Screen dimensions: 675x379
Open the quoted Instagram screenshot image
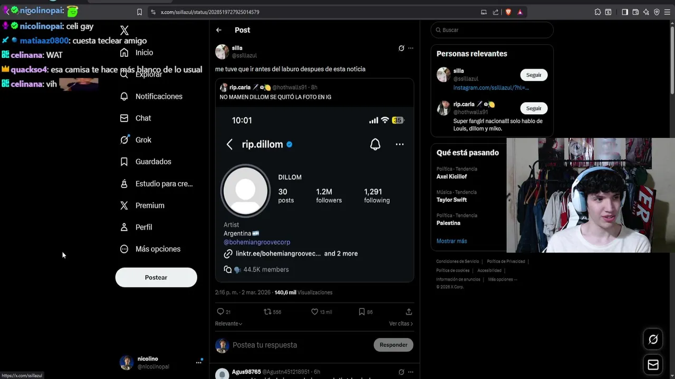(314, 194)
